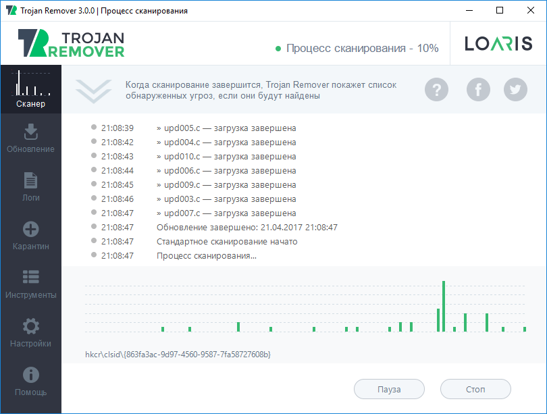Select Стандартное сканирование начато log entry

[194, 241]
